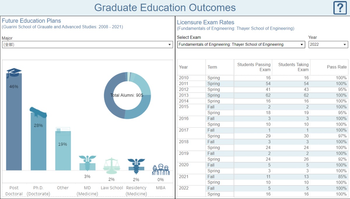Image resolution: width=350 pixels, height=199 pixels.
Task: Click the help question mark icon
Action: coord(340,8)
